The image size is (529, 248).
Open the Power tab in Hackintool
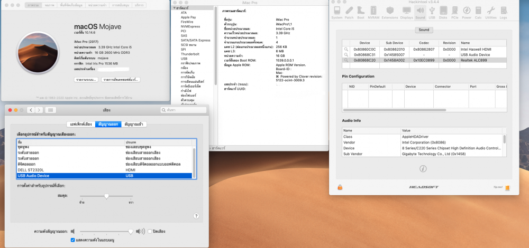(x=467, y=13)
